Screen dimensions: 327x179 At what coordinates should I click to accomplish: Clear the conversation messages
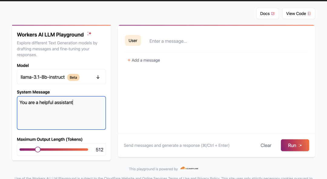(x=266, y=145)
